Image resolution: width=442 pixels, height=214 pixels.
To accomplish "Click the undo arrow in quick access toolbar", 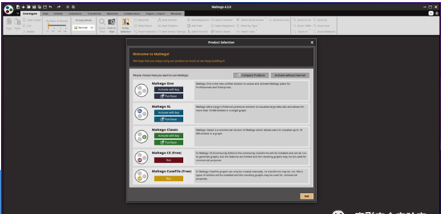I will tap(50, 7).
